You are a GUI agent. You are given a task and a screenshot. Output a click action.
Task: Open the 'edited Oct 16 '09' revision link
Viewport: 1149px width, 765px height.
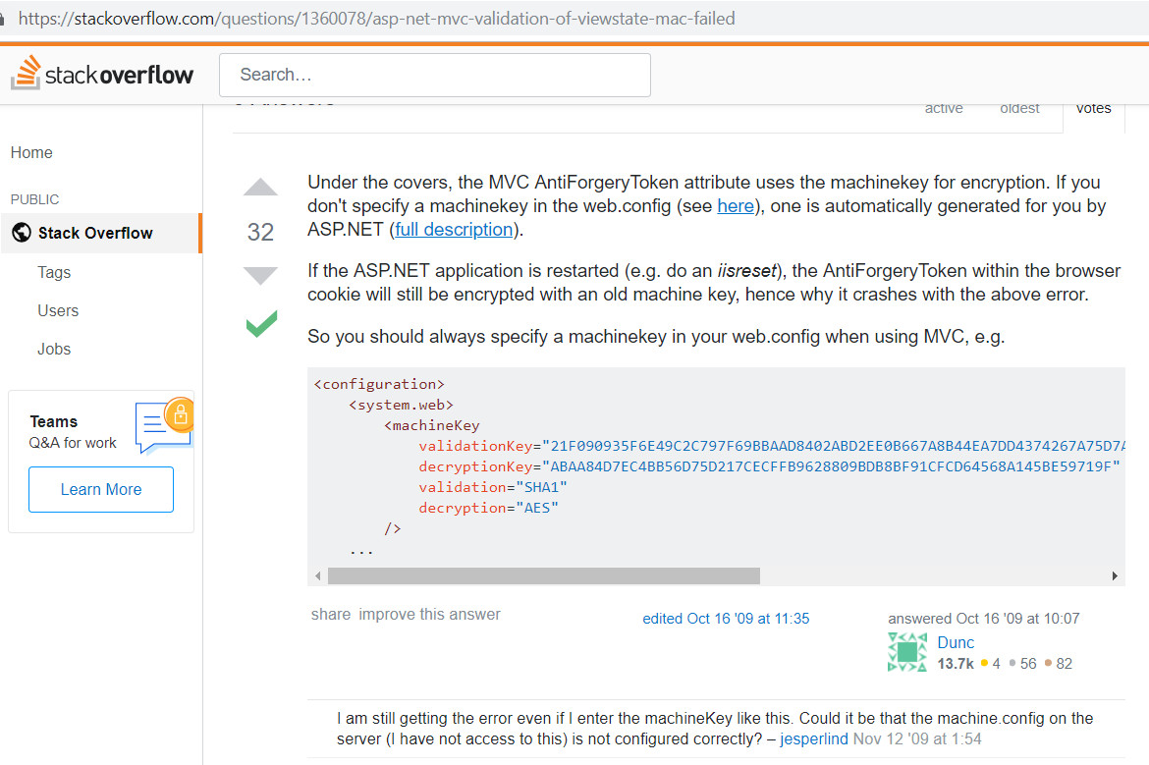726,619
